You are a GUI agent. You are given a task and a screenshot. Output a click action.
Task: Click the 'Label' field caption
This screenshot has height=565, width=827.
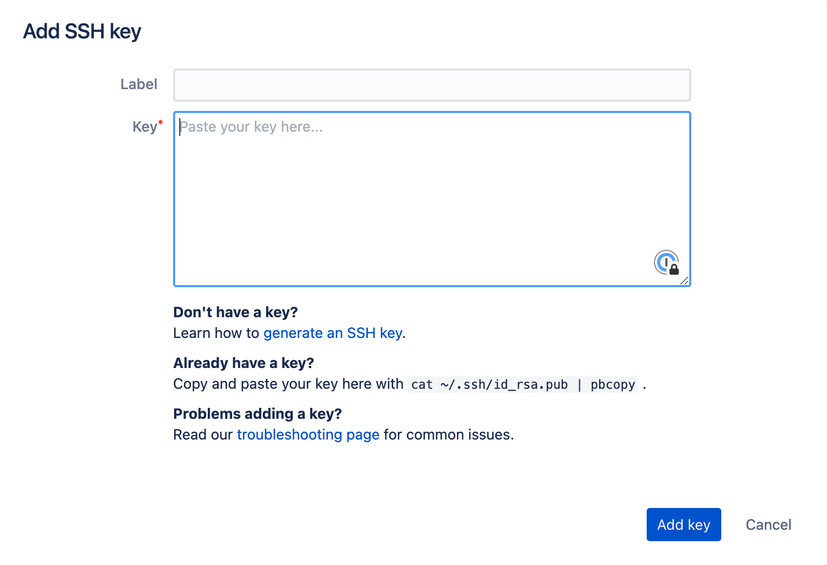click(x=138, y=84)
